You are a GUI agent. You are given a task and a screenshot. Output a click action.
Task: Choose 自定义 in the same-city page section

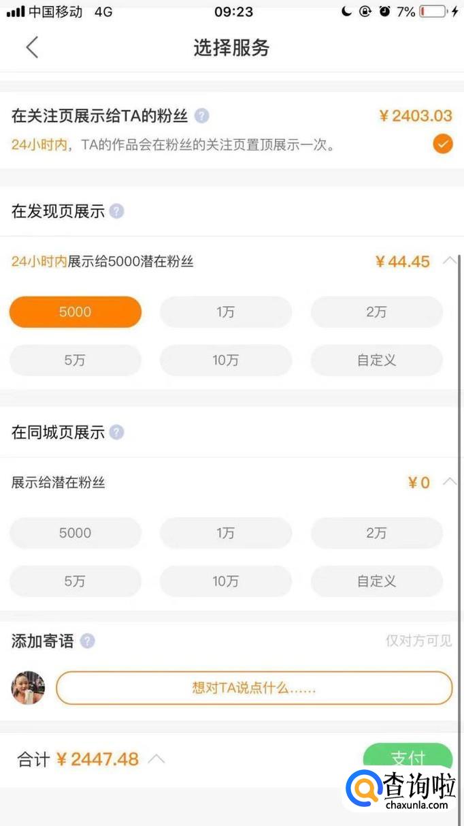(x=376, y=581)
